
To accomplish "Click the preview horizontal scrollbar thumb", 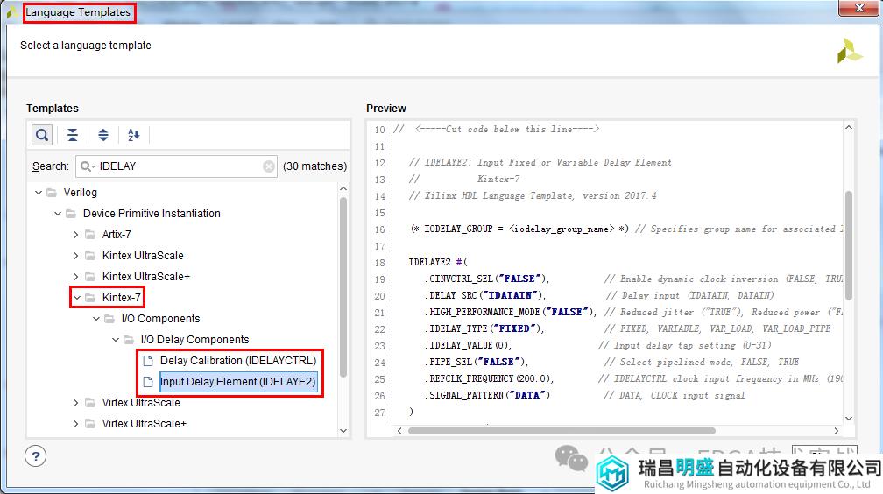I will tap(562, 431).
